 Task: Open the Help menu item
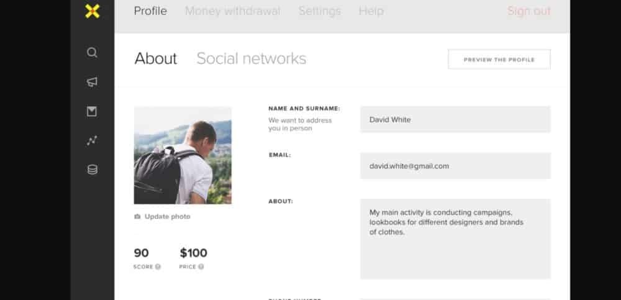[x=371, y=11]
